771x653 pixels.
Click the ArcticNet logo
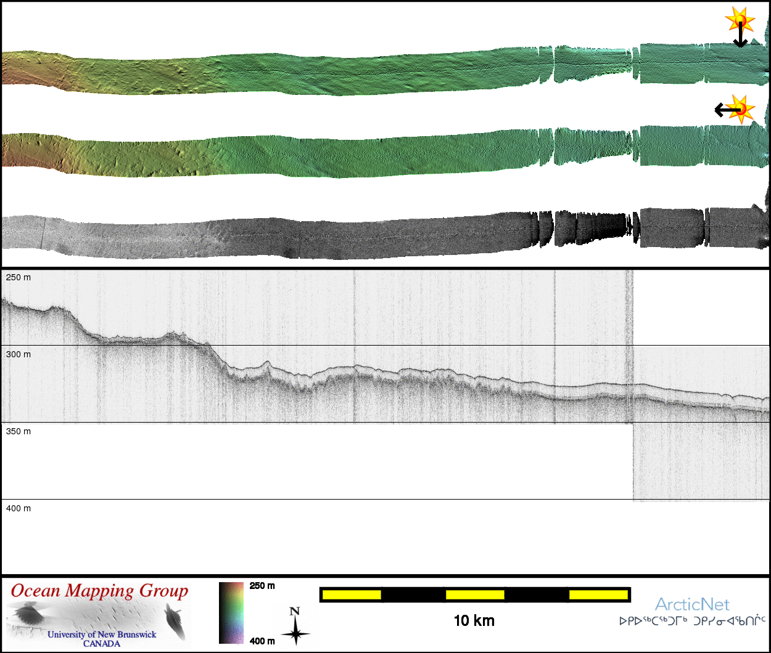(x=691, y=604)
